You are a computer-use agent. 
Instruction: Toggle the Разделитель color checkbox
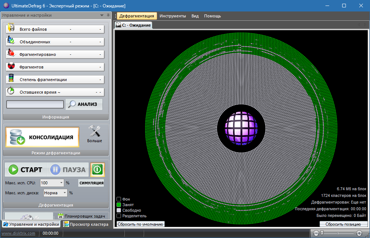coord(119,216)
